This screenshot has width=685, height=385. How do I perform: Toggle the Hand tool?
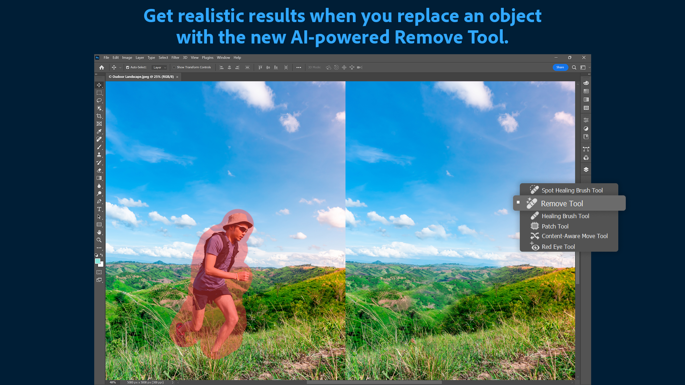tap(99, 232)
